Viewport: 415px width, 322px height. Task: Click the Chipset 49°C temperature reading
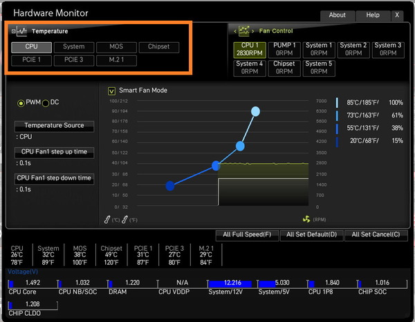click(111, 256)
